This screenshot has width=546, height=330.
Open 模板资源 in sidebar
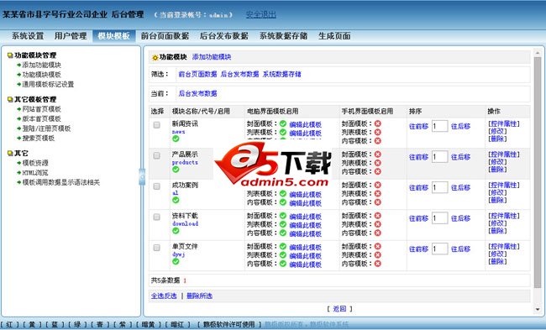[x=35, y=163]
